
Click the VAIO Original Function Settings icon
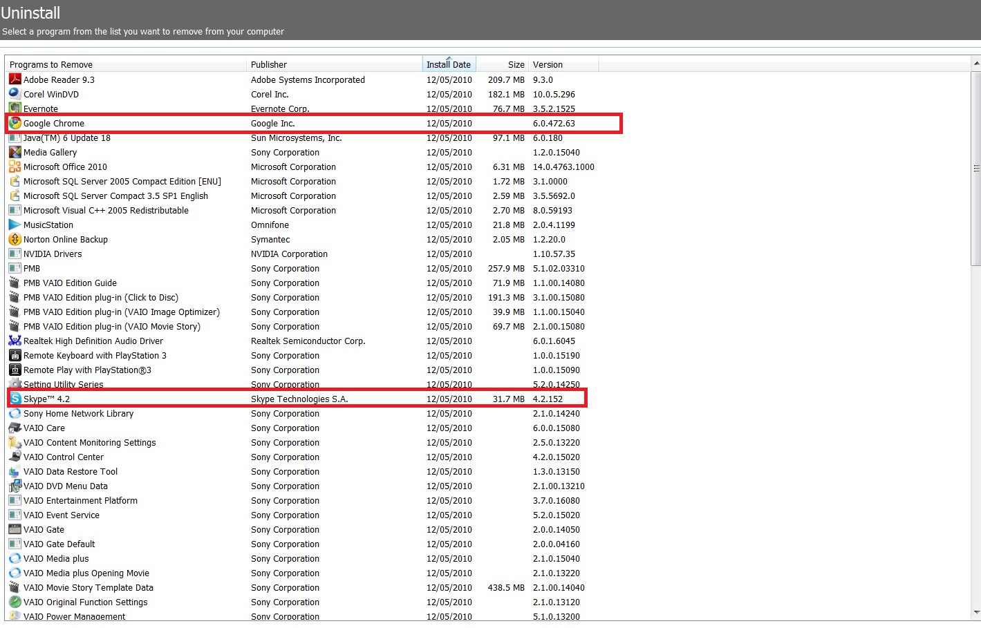click(x=15, y=602)
